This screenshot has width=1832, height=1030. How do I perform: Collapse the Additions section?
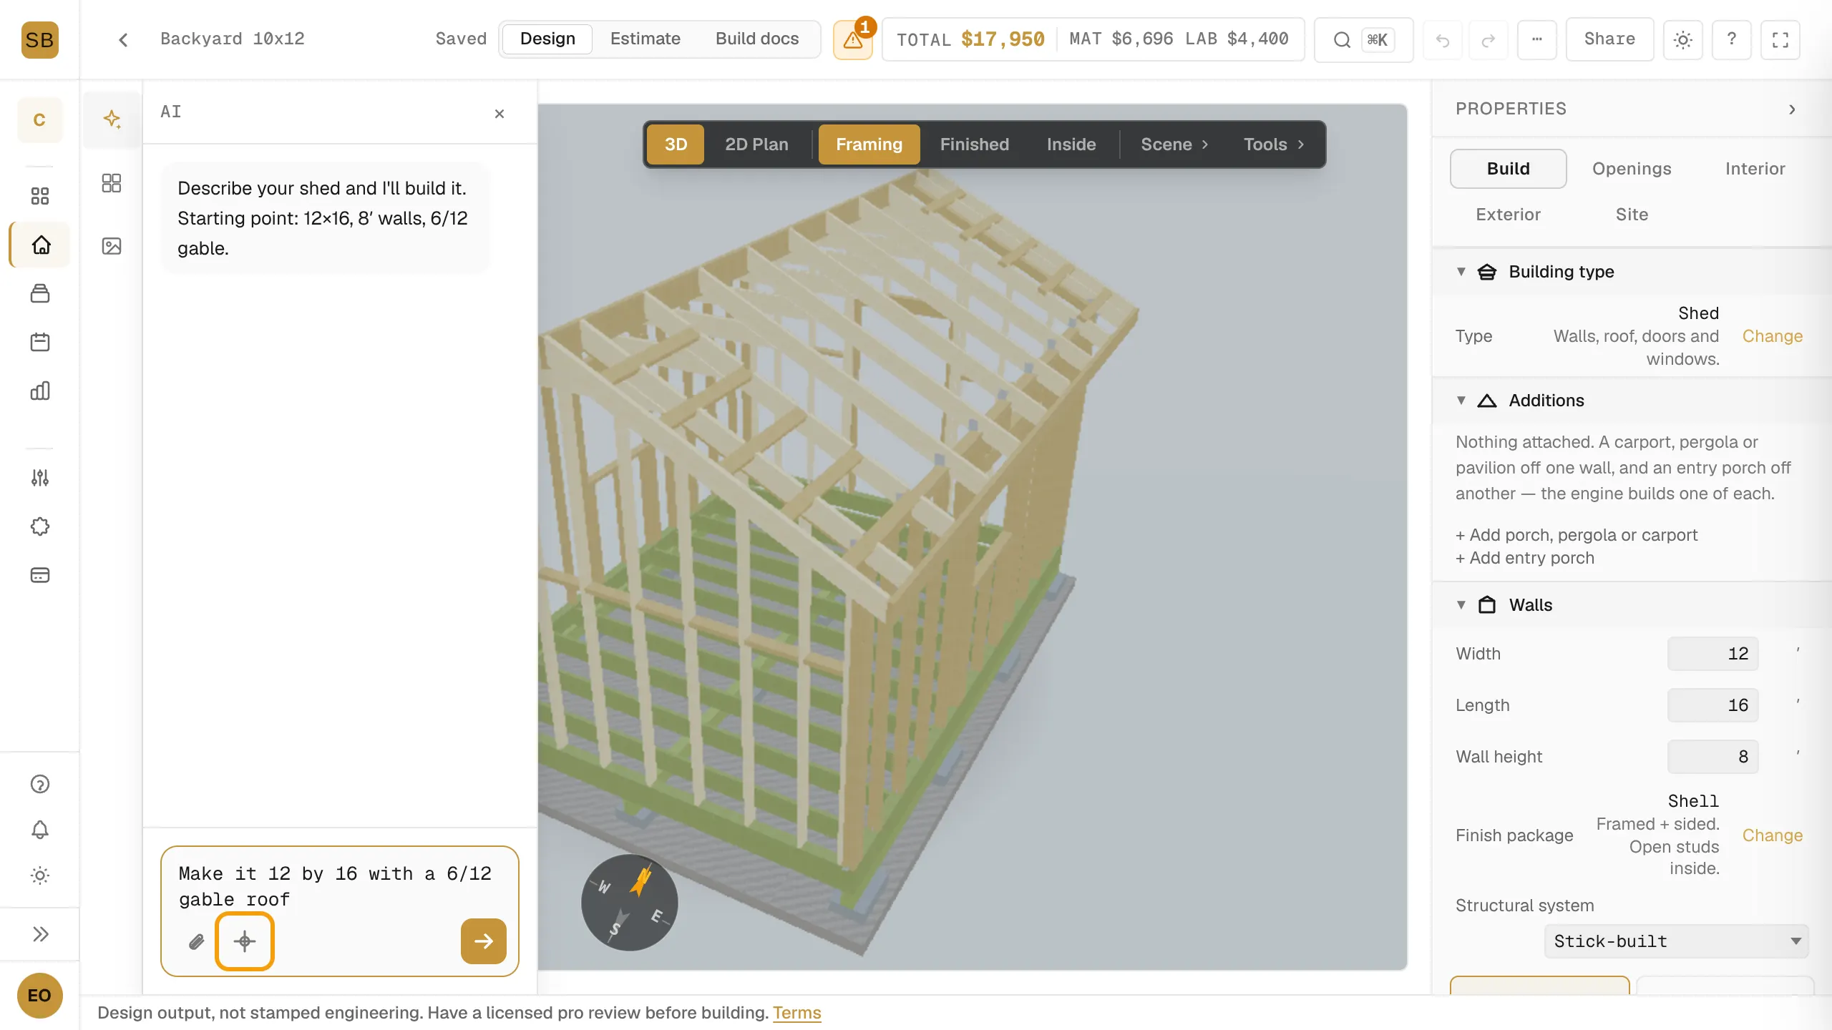coord(1461,401)
